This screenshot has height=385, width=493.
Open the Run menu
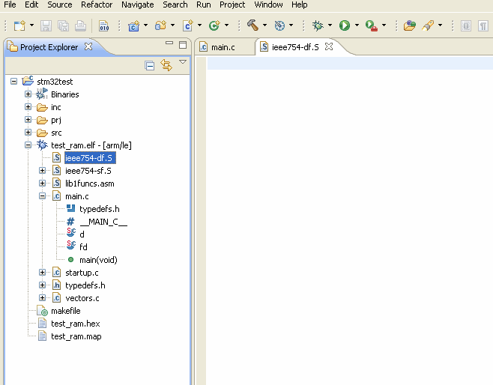(204, 4)
